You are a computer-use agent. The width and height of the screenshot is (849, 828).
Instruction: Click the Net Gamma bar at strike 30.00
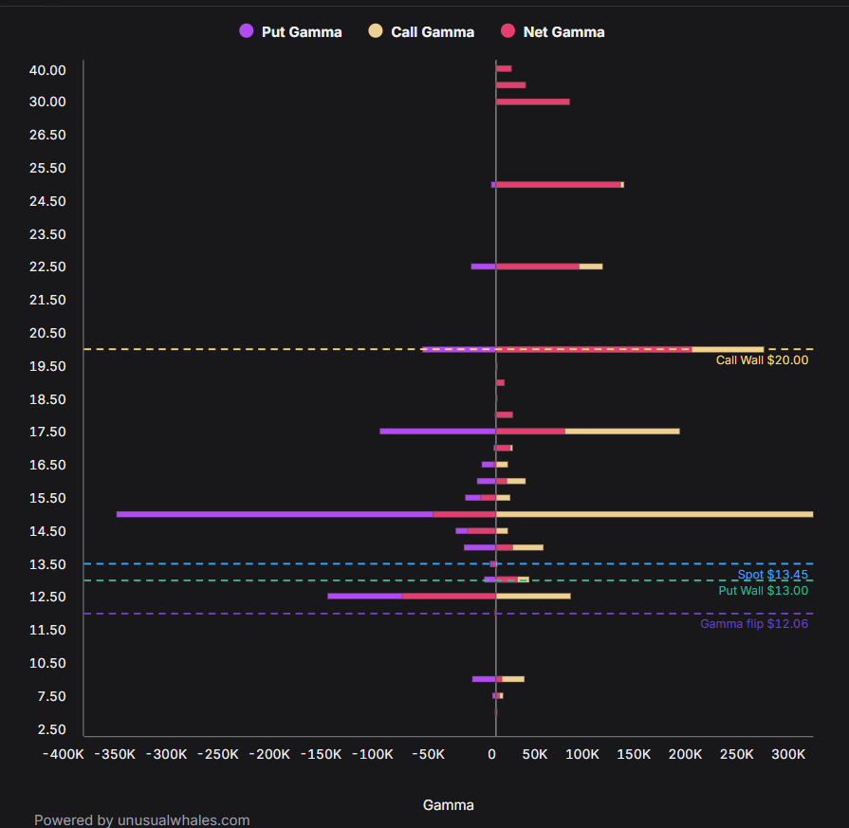(x=533, y=101)
